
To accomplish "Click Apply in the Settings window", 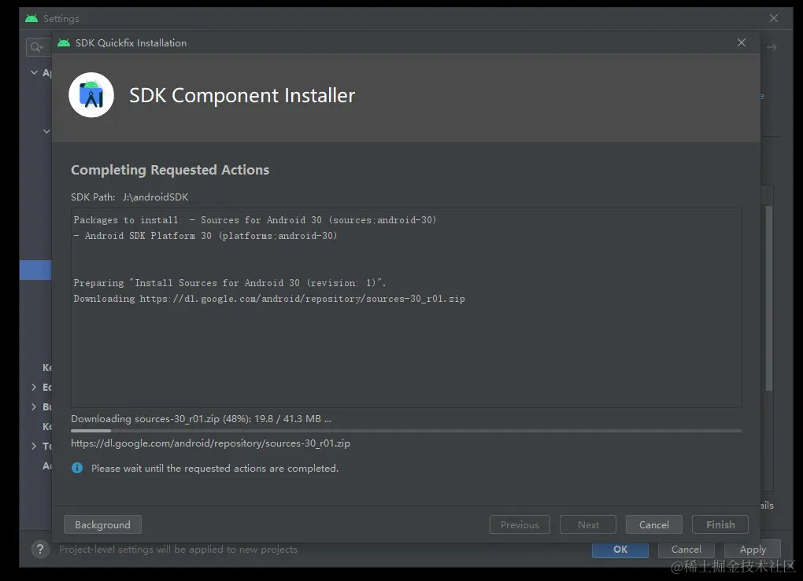I will 753,550.
